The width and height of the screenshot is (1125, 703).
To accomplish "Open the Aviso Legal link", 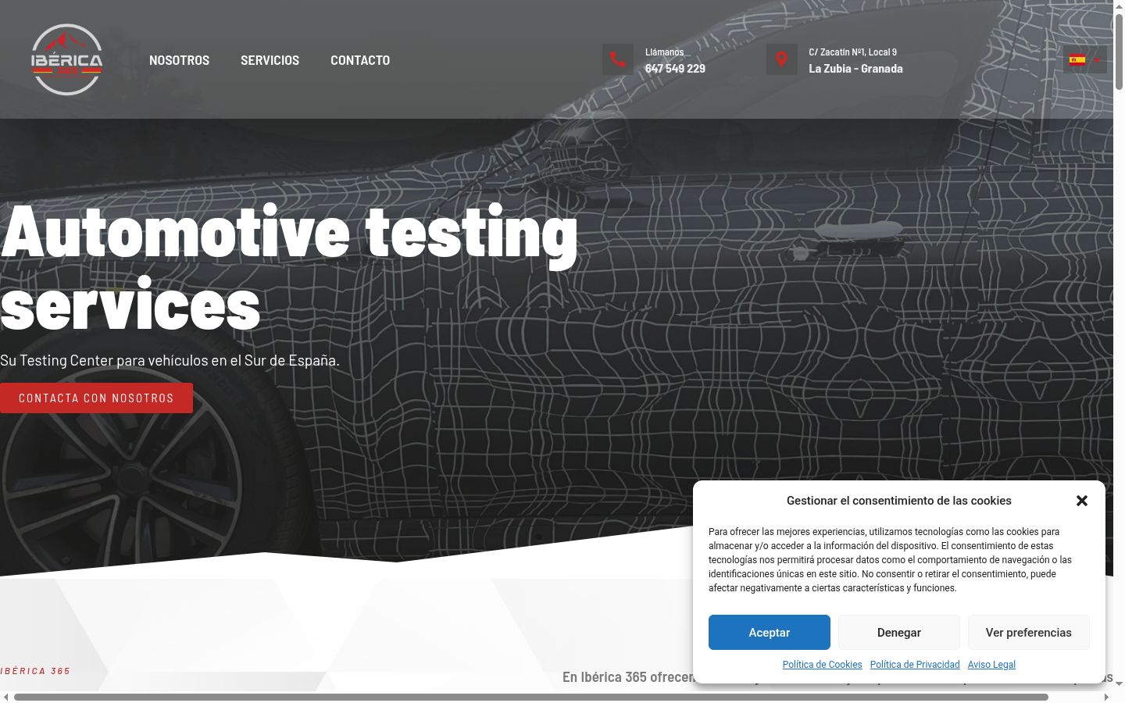I will pos(991,665).
